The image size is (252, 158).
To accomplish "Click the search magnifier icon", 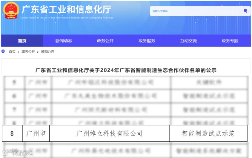I will click(245, 11).
